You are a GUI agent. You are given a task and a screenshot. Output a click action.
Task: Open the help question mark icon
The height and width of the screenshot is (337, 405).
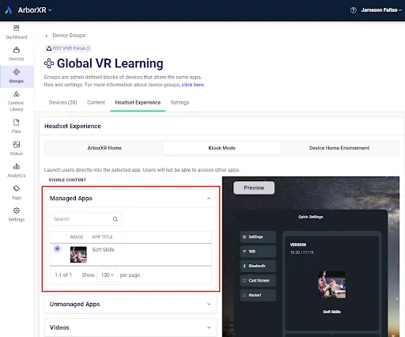point(353,10)
